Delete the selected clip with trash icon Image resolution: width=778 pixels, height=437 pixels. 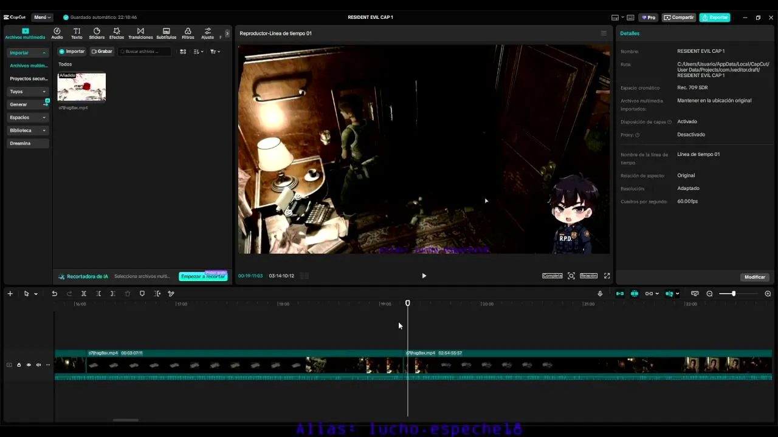128,294
